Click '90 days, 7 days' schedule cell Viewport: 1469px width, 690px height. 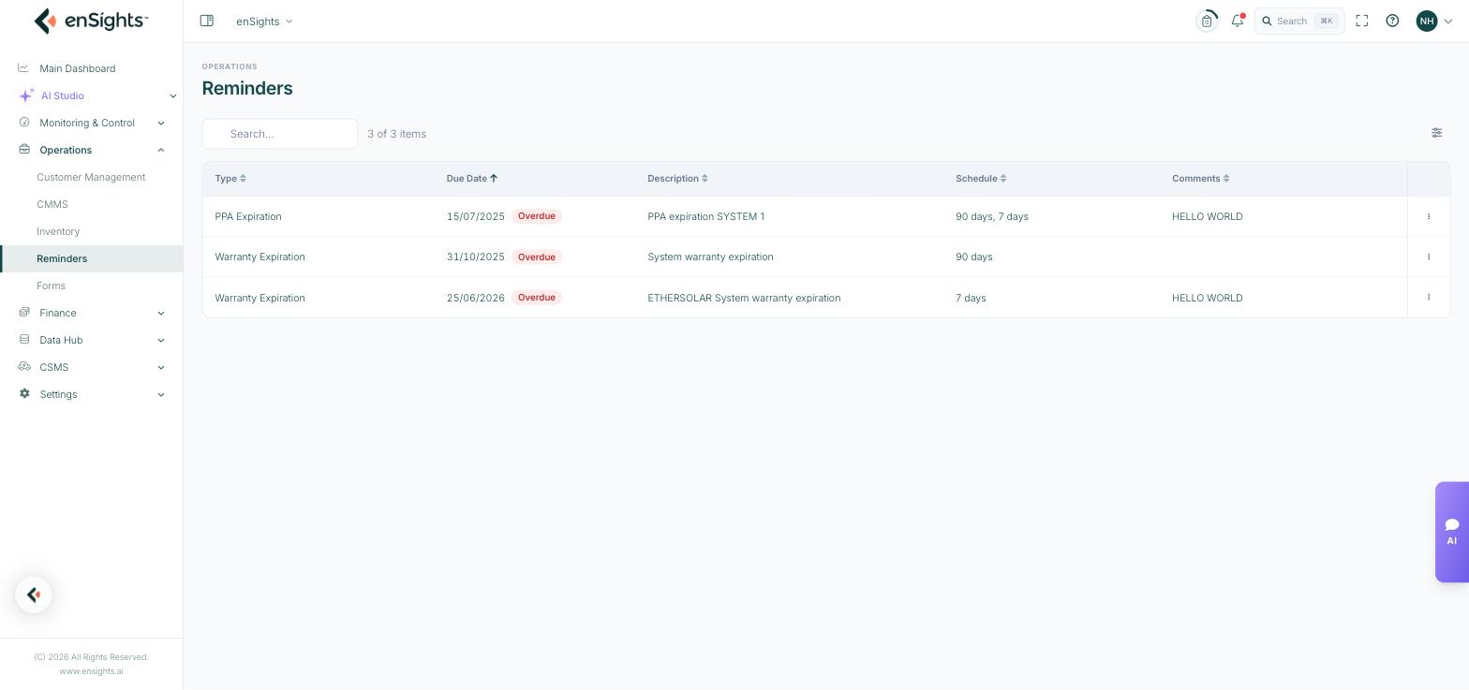[992, 216]
